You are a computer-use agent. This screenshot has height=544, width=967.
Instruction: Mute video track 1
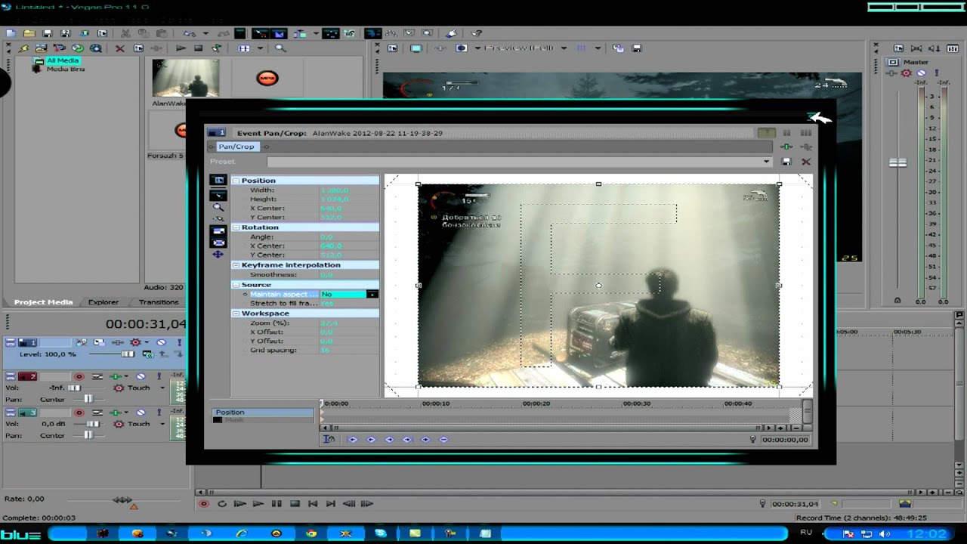tap(161, 342)
